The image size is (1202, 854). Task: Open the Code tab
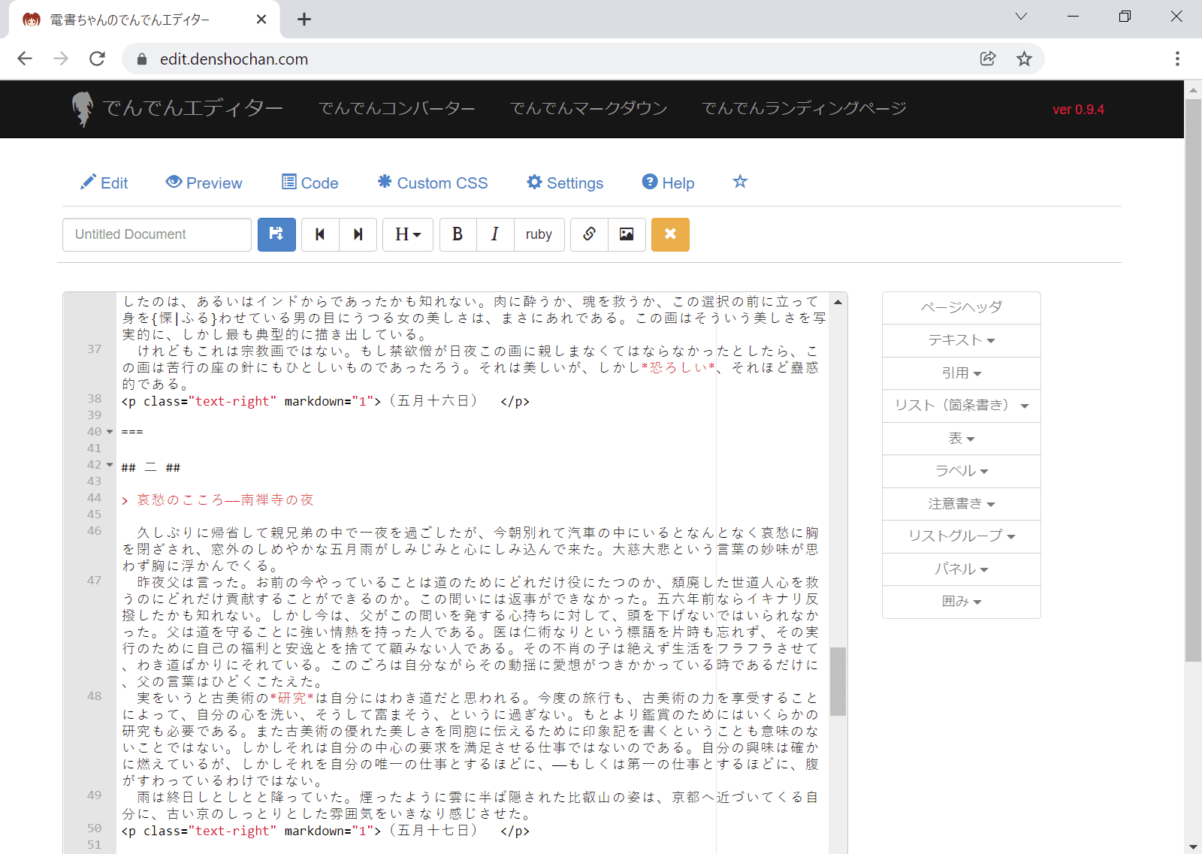point(310,183)
